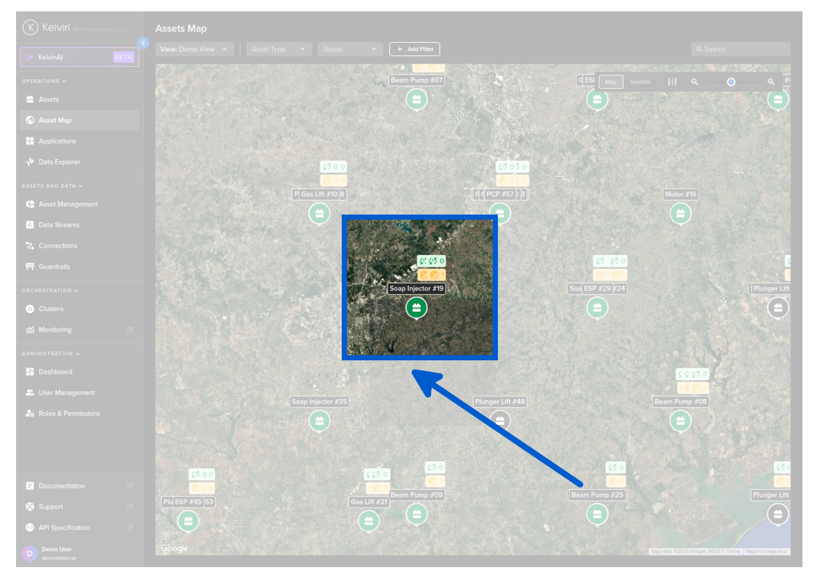
Task: Click the Soap Injector #19 map marker
Action: (x=416, y=308)
